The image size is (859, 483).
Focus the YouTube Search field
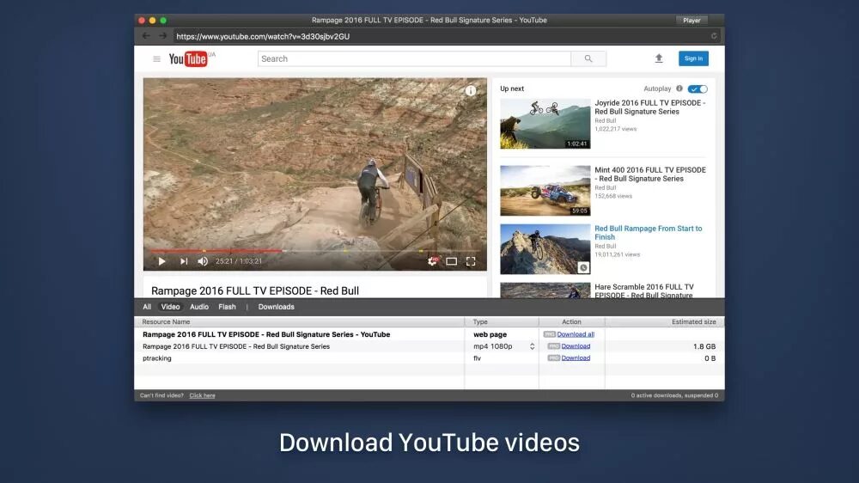[x=414, y=58]
